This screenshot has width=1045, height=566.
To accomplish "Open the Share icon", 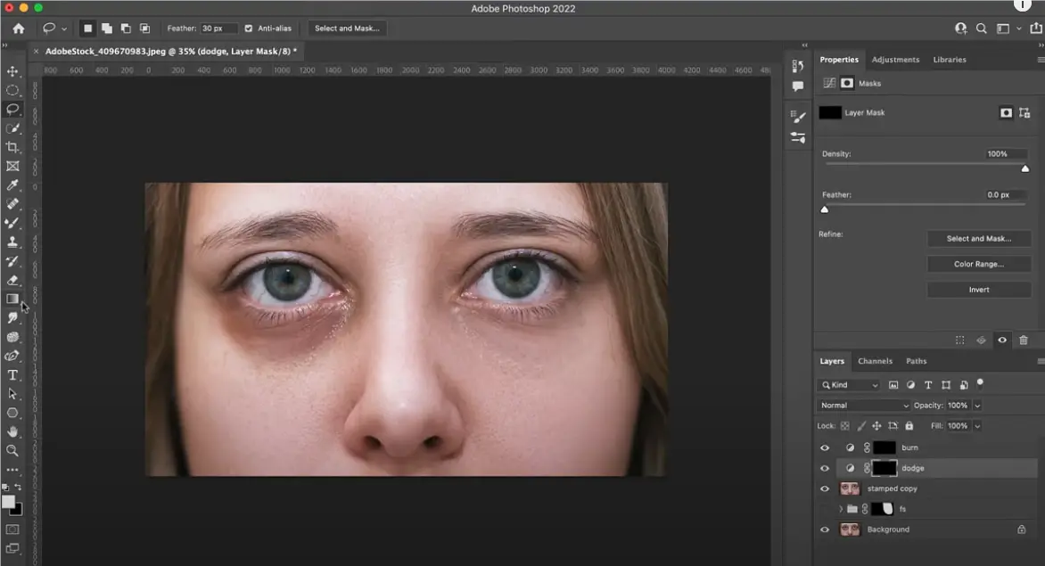I will pos(1036,28).
